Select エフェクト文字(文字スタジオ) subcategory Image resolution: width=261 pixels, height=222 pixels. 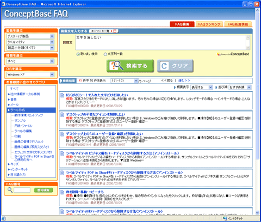[33, 152]
